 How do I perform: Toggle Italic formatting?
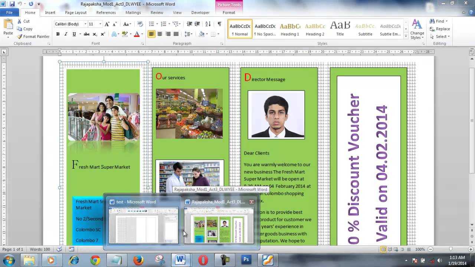pyautogui.click(x=66, y=34)
